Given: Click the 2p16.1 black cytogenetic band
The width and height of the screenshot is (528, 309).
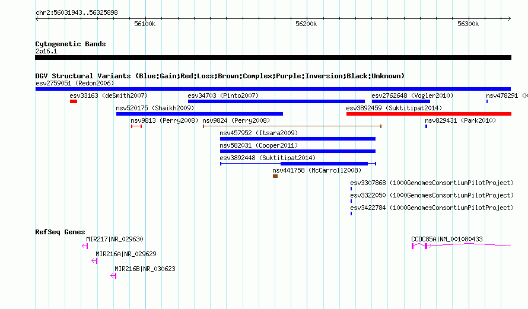Looking at the screenshot, I should click(x=273, y=58).
